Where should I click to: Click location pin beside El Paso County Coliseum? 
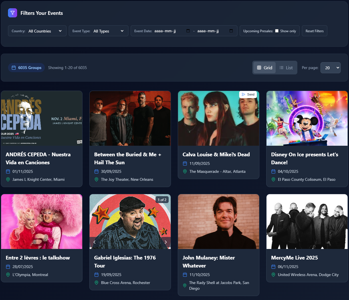273,179
